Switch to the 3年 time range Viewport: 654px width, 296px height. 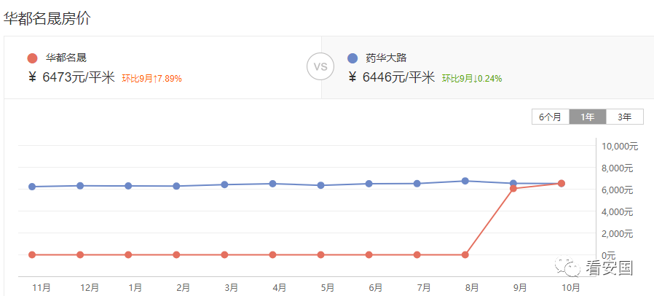624,117
